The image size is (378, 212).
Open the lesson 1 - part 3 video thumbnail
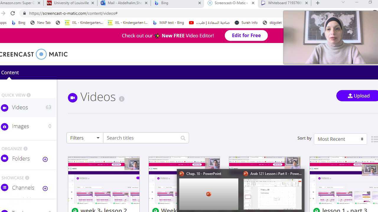coord(344,180)
